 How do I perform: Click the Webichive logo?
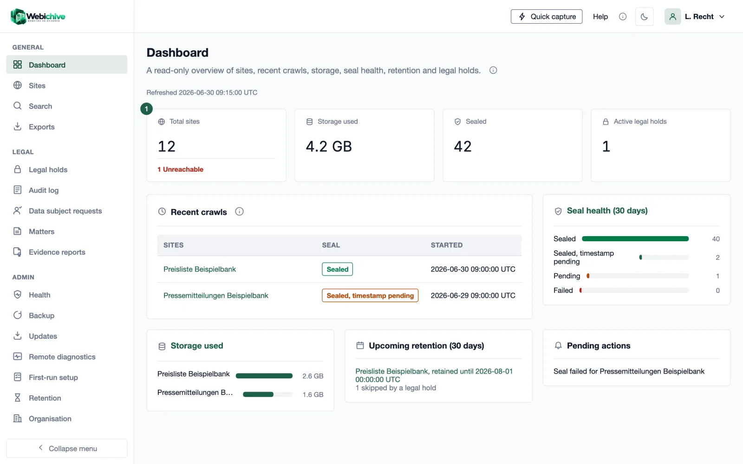(x=38, y=17)
